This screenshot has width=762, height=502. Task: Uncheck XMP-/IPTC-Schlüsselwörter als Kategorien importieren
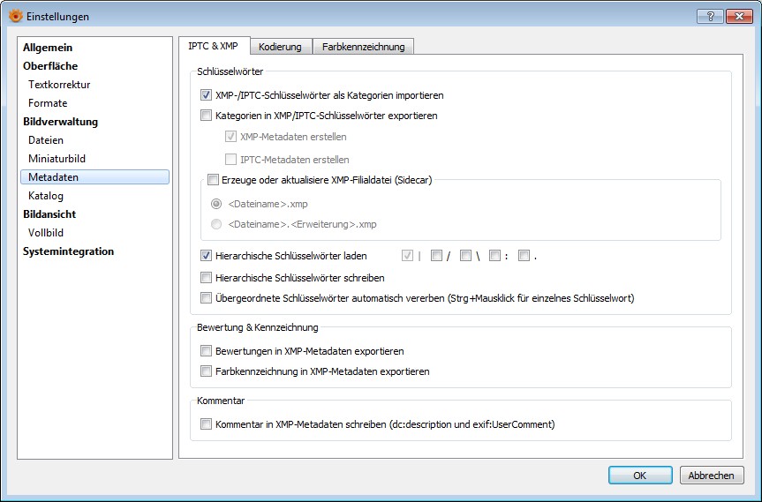206,95
